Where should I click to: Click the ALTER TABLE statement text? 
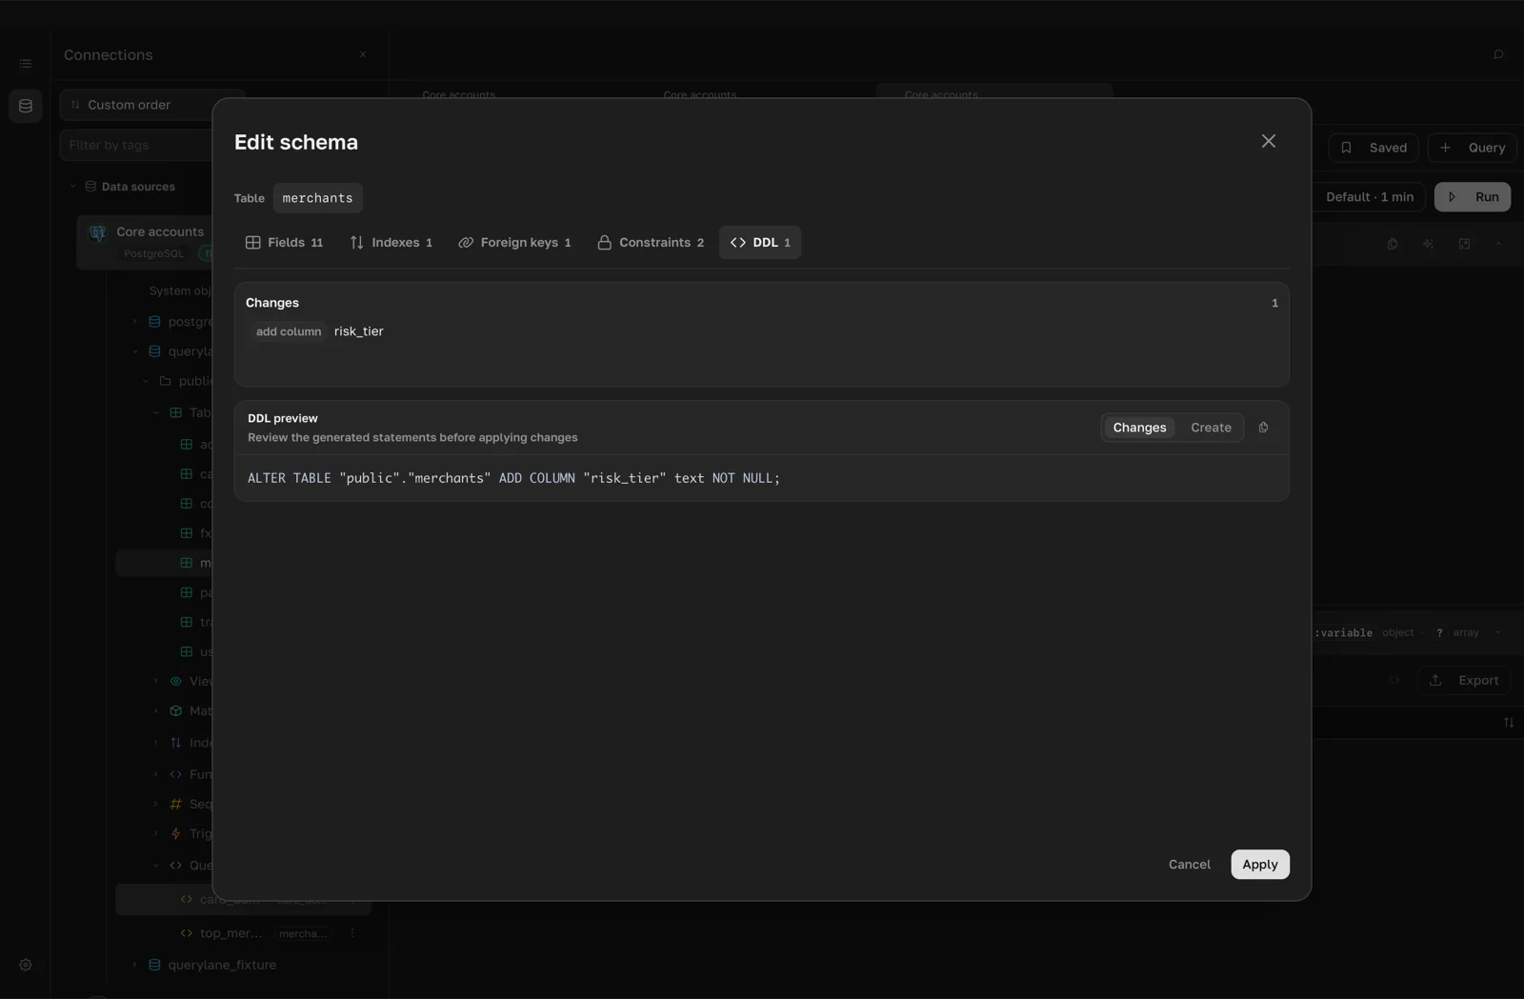[513, 478]
